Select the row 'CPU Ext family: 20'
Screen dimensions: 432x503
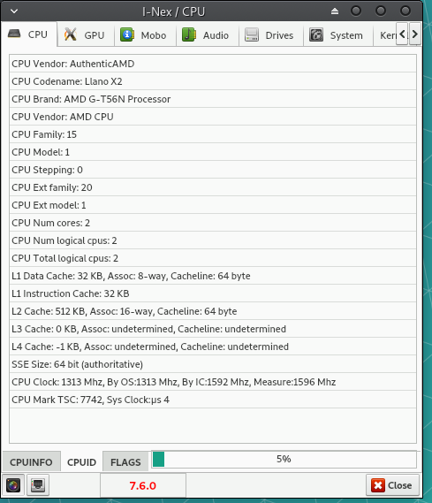point(213,187)
